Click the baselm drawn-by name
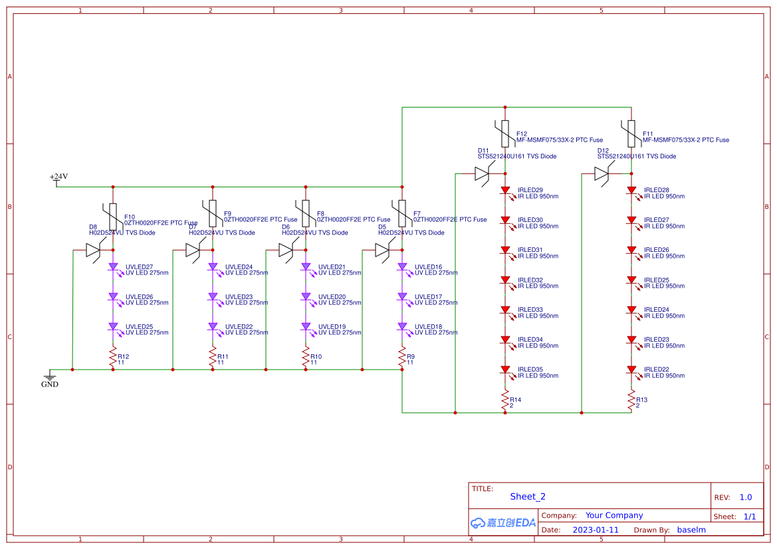The height and width of the screenshot is (549, 777). (691, 530)
